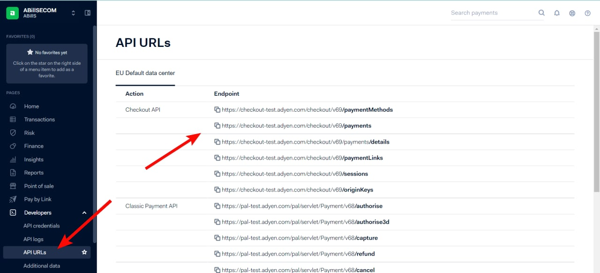Collapse the Developers menu chevron
This screenshot has width=600, height=273.
84,212
